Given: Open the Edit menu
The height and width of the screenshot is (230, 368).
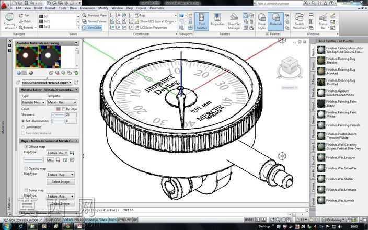Looking at the screenshot, I should (x=18, y=8).
